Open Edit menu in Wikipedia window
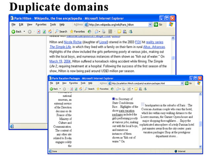This screenshot has height=156, width=207. click(21, 25)
